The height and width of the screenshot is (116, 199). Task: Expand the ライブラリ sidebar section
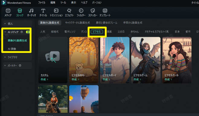(x=5, y=57)
